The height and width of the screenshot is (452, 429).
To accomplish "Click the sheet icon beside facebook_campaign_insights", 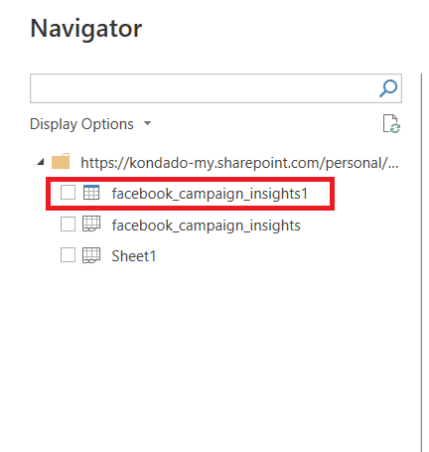I will point(91,224).
